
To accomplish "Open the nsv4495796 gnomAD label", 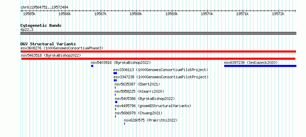I will [x=153, y=106].
